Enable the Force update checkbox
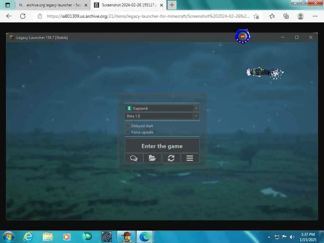 coord(128,132)
